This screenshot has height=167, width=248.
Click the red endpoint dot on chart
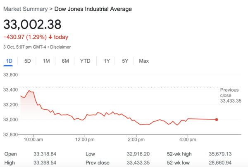click(217, 120)
